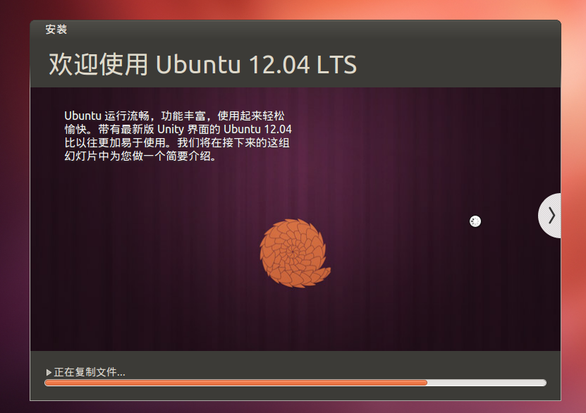Click the unfilled grey end of progress bar
The image size is (586, 413).
tap(487, 383)
